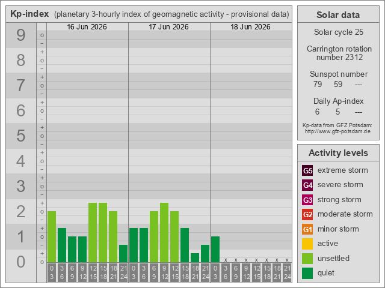Screen dimensions: 385x288
Task: Click the G3 strong storm badge
Action: click(x=307, y=200)
